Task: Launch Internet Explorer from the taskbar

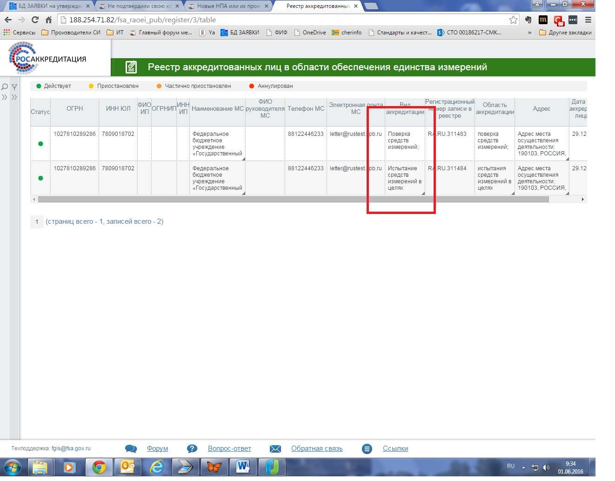Action: (x=157, y=467)
